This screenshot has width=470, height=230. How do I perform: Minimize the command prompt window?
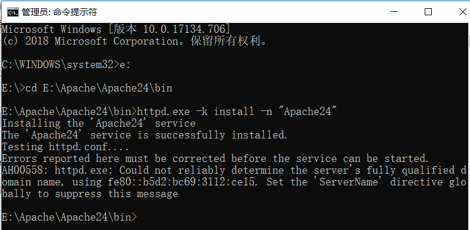394,12
